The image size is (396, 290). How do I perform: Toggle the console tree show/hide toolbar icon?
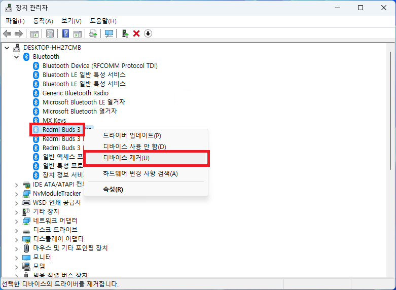tap(34, 33)
